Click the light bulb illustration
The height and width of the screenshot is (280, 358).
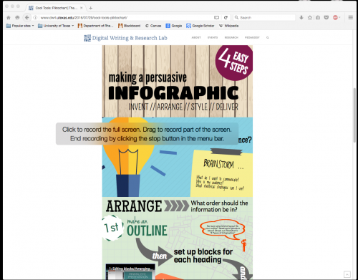[128, 157]
